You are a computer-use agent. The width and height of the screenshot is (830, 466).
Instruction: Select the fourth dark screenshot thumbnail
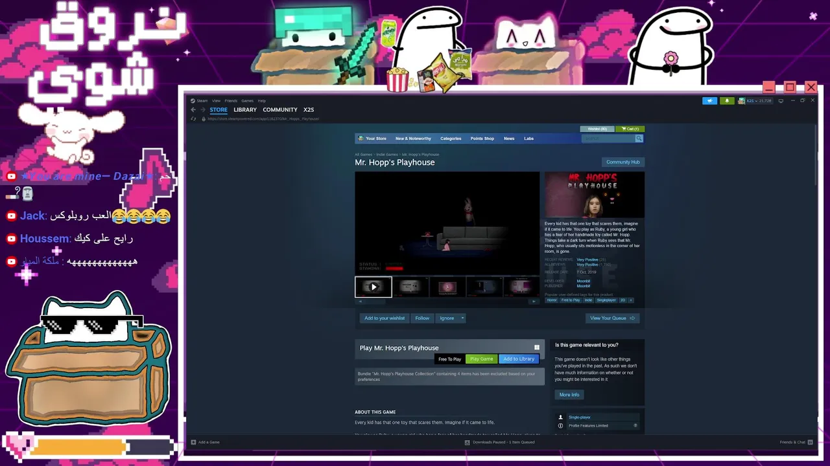point(484,287)
